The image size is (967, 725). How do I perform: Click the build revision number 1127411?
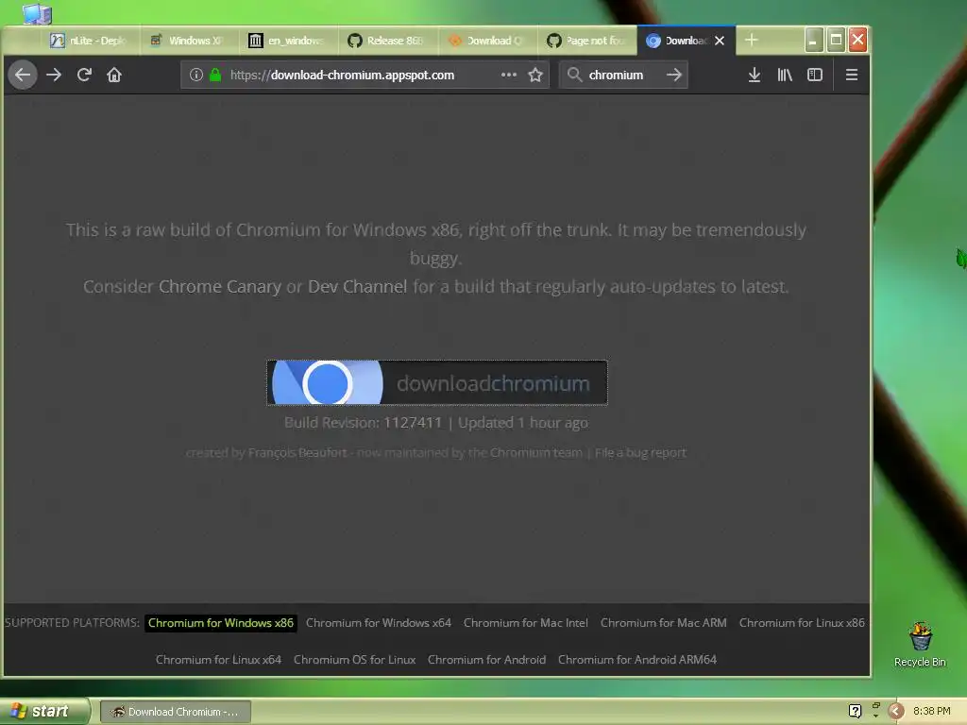point(413,423)
